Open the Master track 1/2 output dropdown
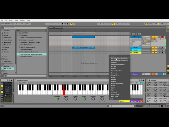 click(146, 74)
